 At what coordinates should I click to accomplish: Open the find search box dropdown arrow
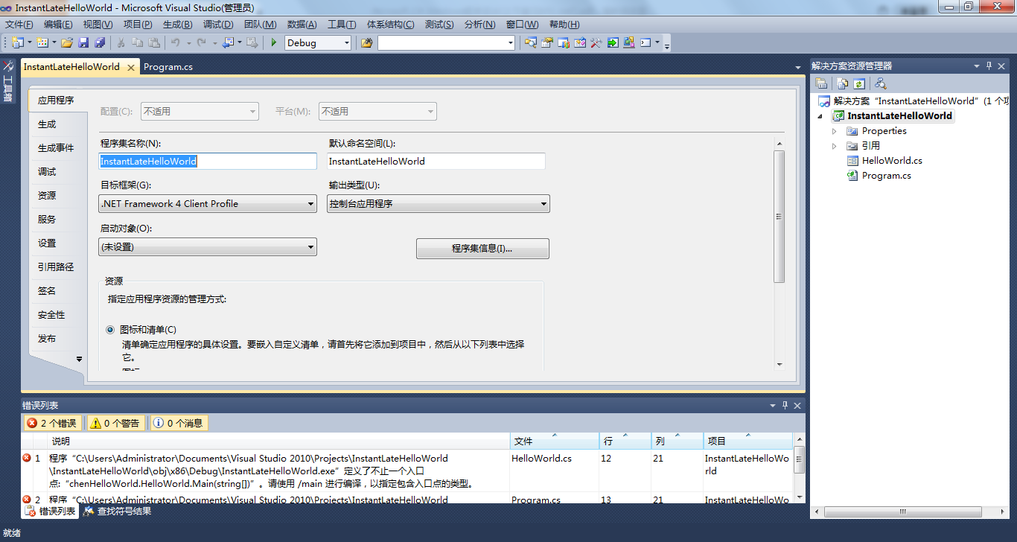[x=510, y=43]
